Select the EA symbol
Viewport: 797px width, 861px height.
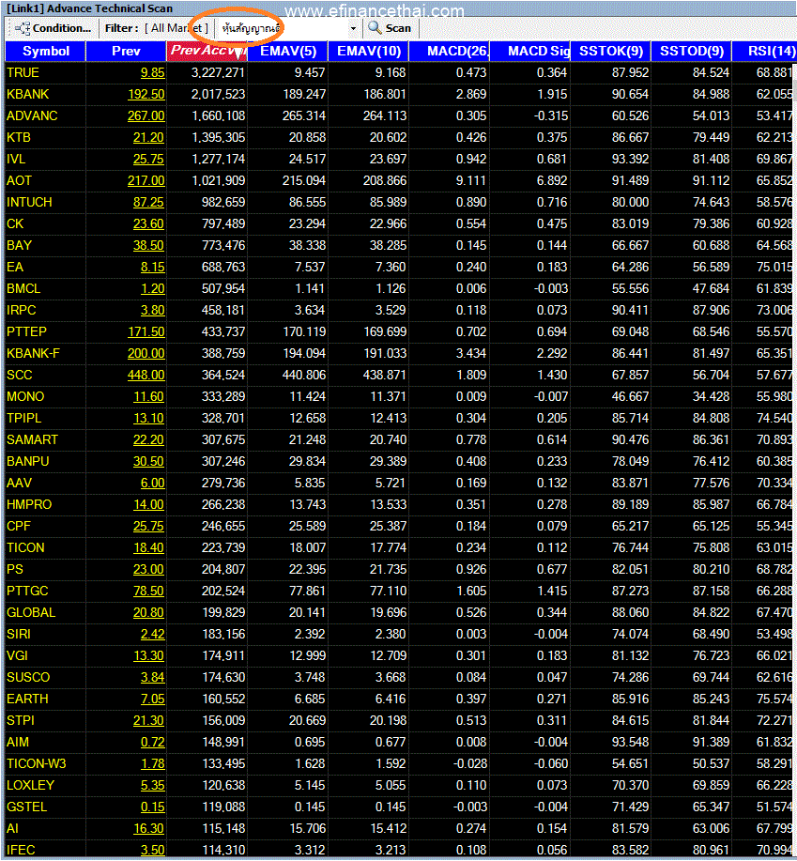(15, 267)
